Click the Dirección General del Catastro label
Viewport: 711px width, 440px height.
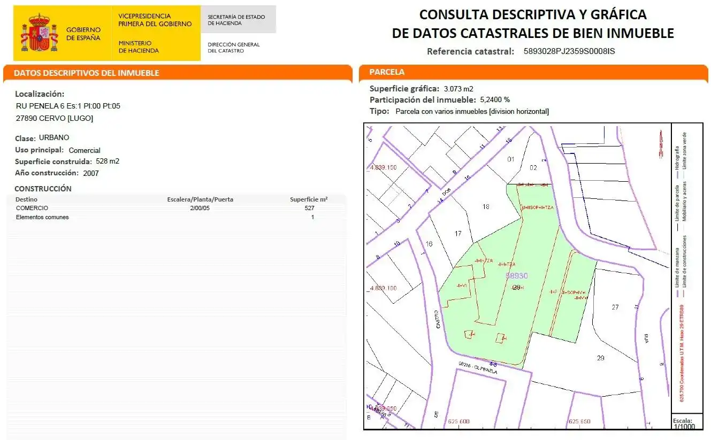pos(234,48)
